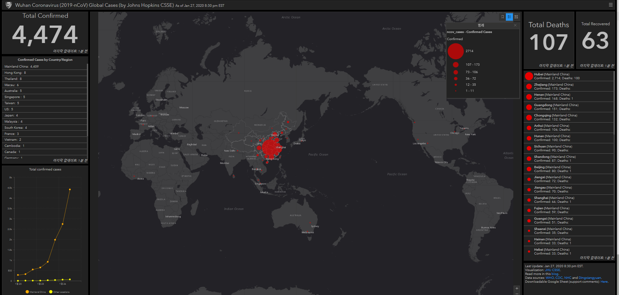This screenshot has width=619, height=295.
Task: Select the Jiangsu province row
Action: (568, 190)
